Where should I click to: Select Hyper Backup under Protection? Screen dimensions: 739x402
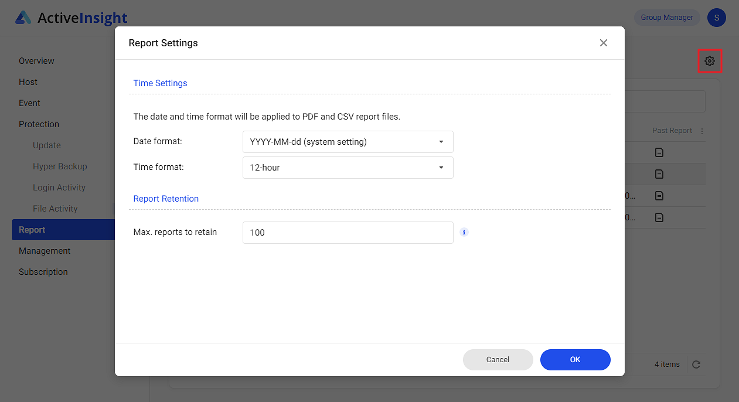[x=59, y=166]
